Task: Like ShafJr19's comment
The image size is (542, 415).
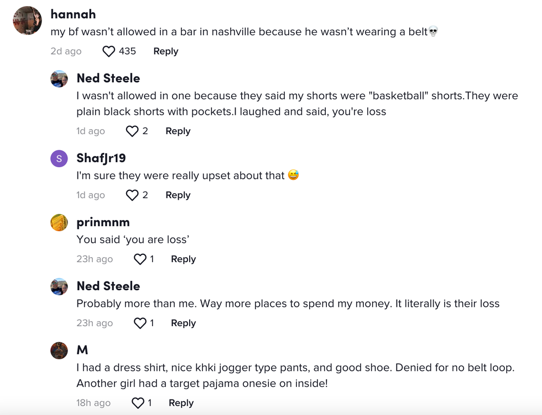Action: pyautogui.click(x=133, y=195)
